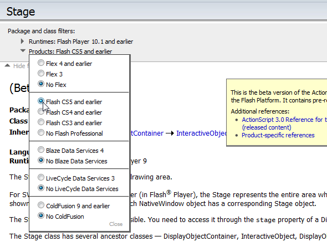Click the Hide filters collapse arrow
Viewport: 327px width, 242px height.
tap(7, 65)
